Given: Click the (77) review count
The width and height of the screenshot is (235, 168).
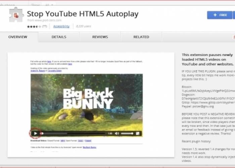Looking at the screenshot, I should pyautogui.click(x=45, y=27).
